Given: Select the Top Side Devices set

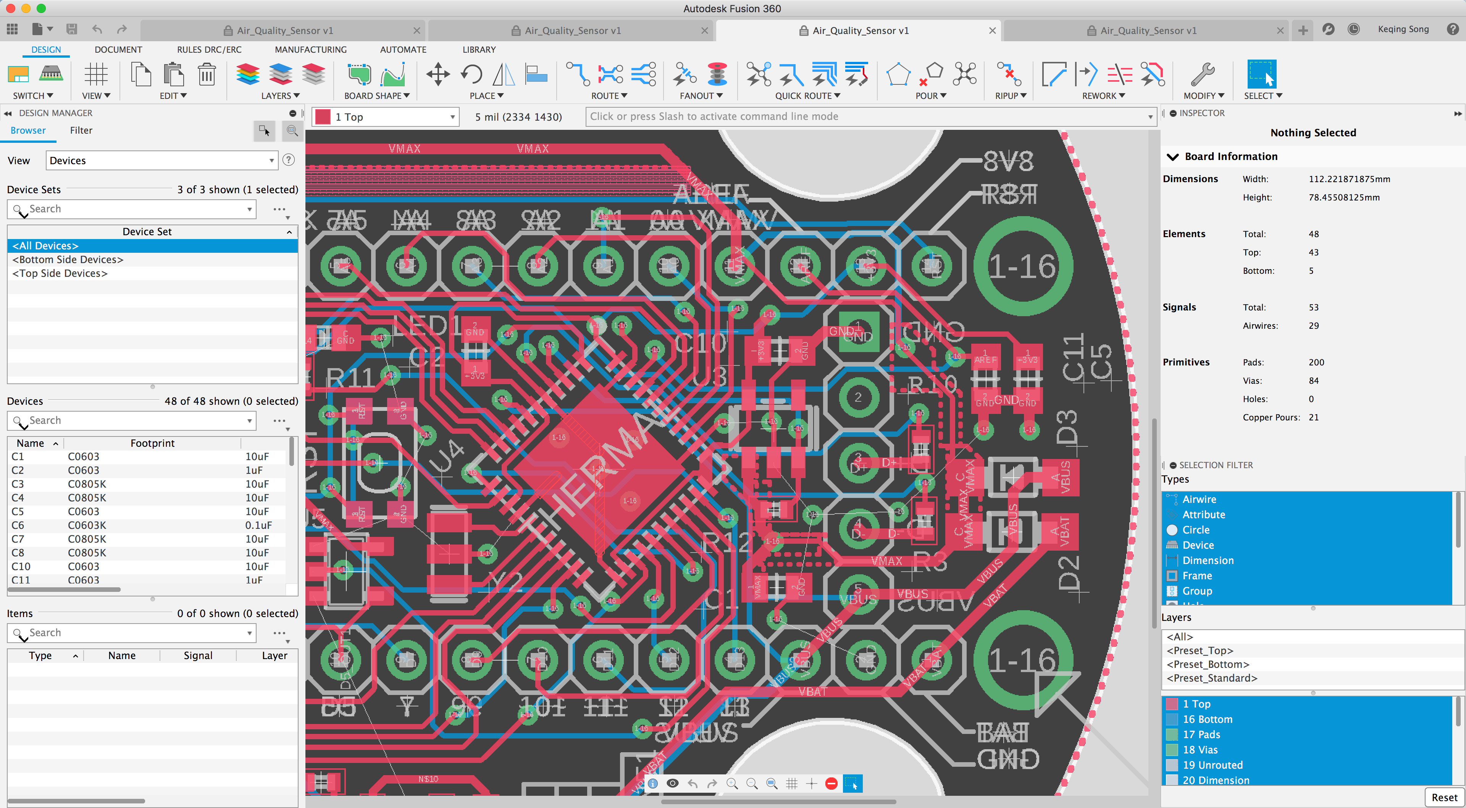Looking at the screenshot, I should [x=60, y=273].
